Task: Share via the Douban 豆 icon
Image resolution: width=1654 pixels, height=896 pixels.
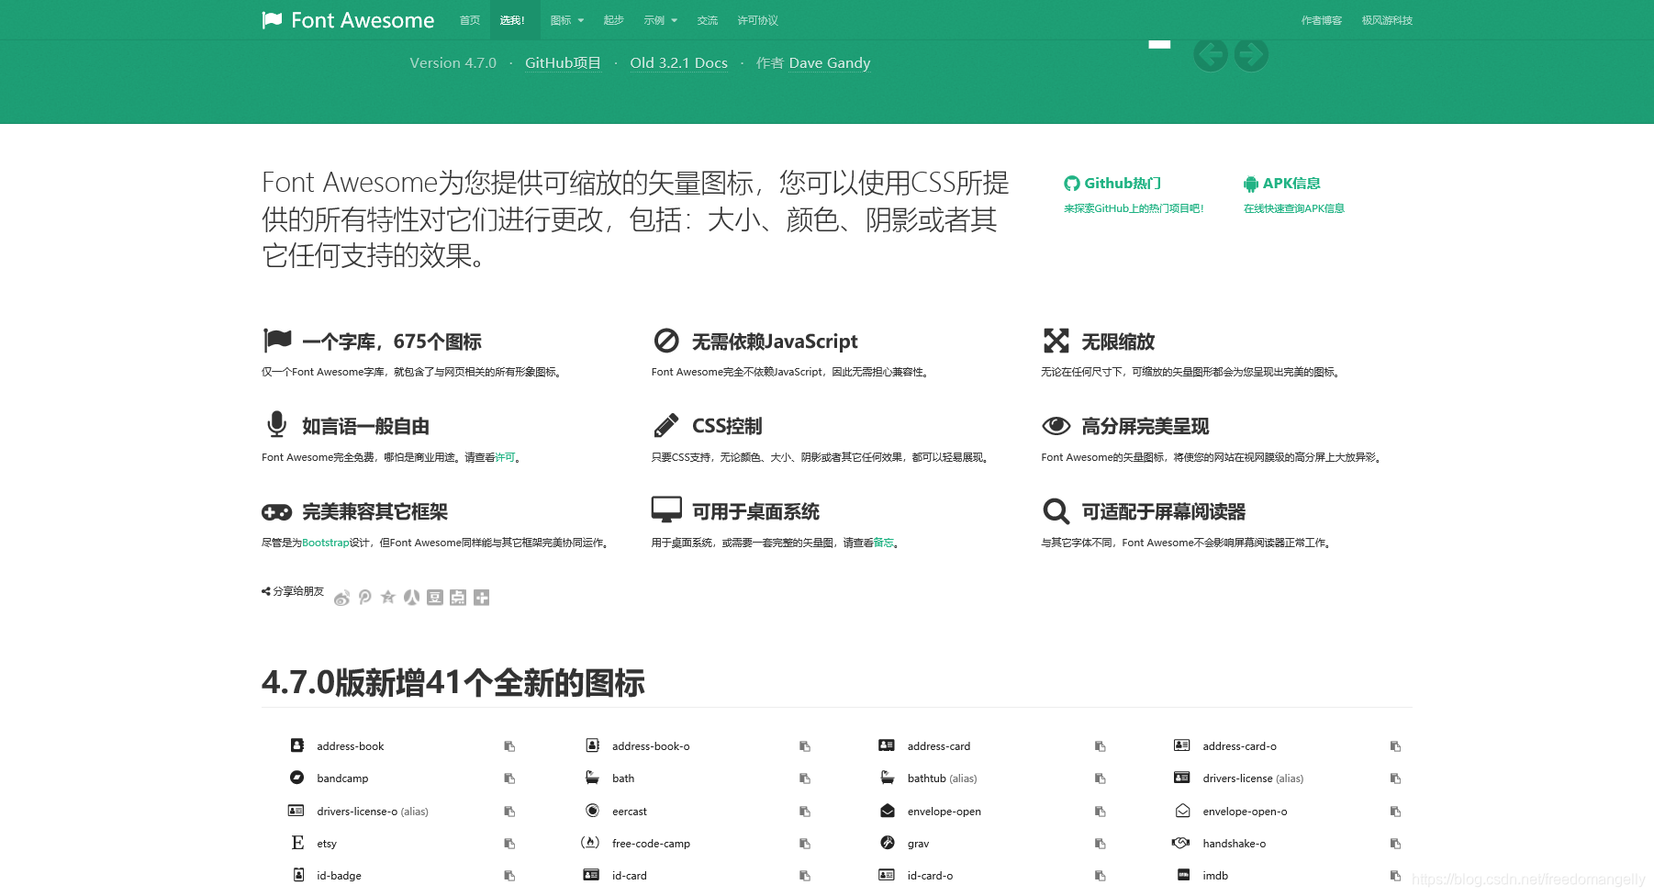Action: [x=435, y=598]
